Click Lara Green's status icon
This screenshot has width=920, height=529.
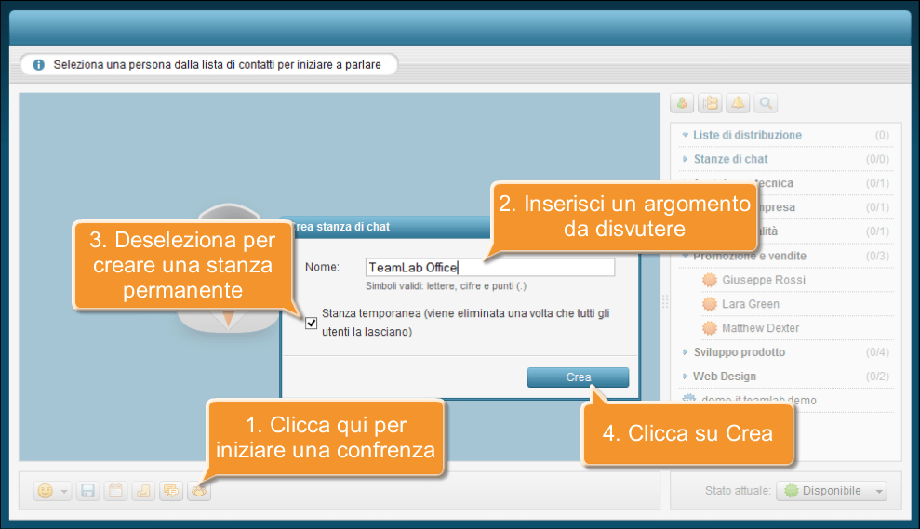(x=710, y=304)
